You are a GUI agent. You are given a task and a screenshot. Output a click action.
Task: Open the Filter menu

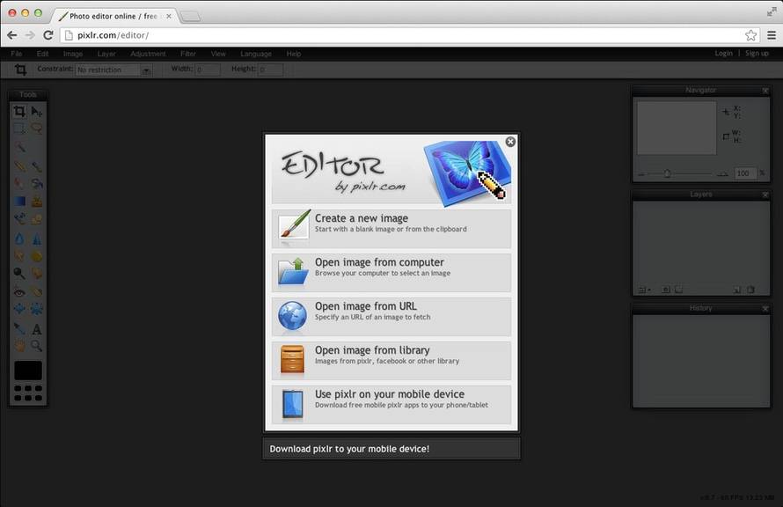click(x=187, y=54)
